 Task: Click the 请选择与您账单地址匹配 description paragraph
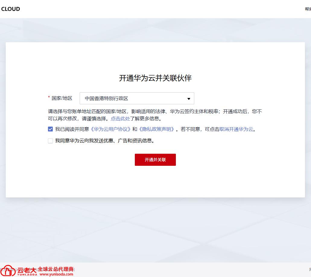[x=155, y=115]
